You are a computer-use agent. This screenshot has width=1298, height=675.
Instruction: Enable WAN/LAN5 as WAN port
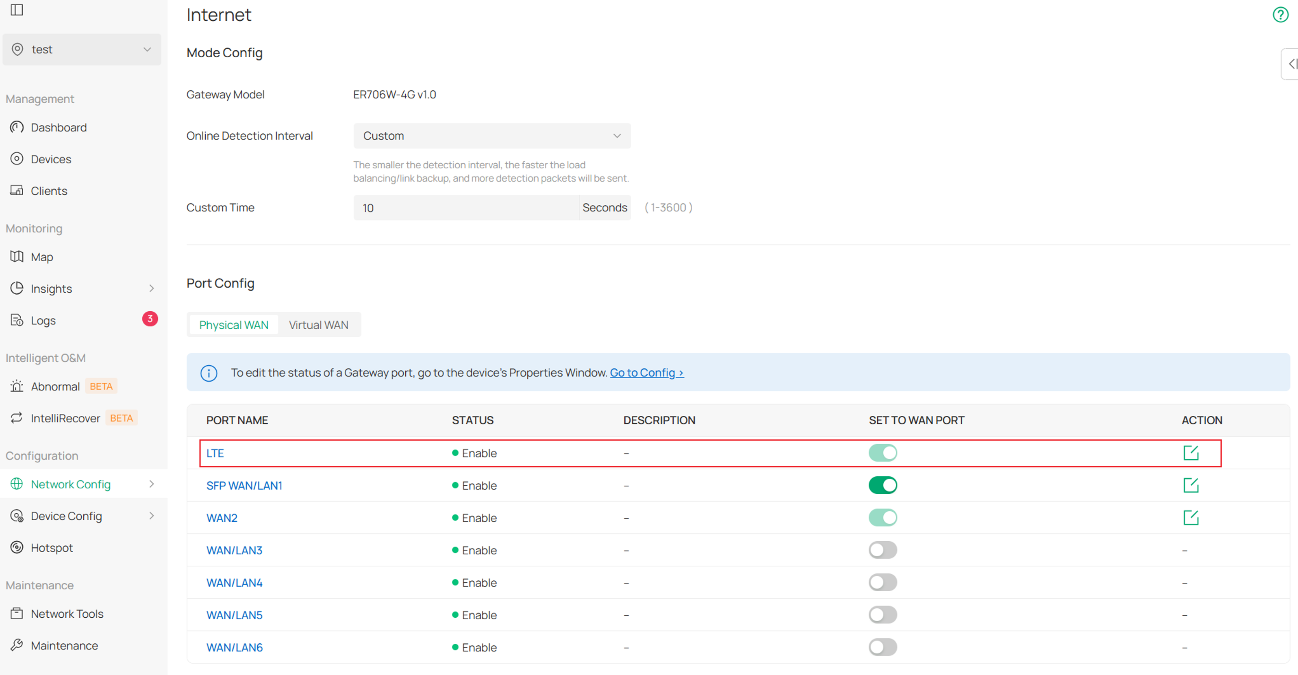[x=883, y=614]
